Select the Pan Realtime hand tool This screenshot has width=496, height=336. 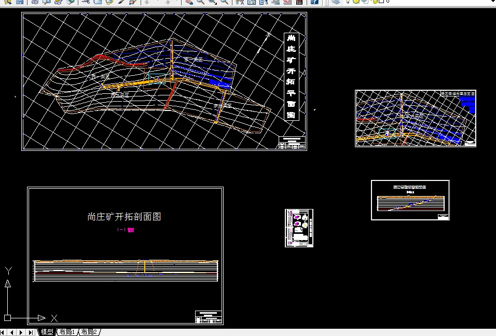188,3
